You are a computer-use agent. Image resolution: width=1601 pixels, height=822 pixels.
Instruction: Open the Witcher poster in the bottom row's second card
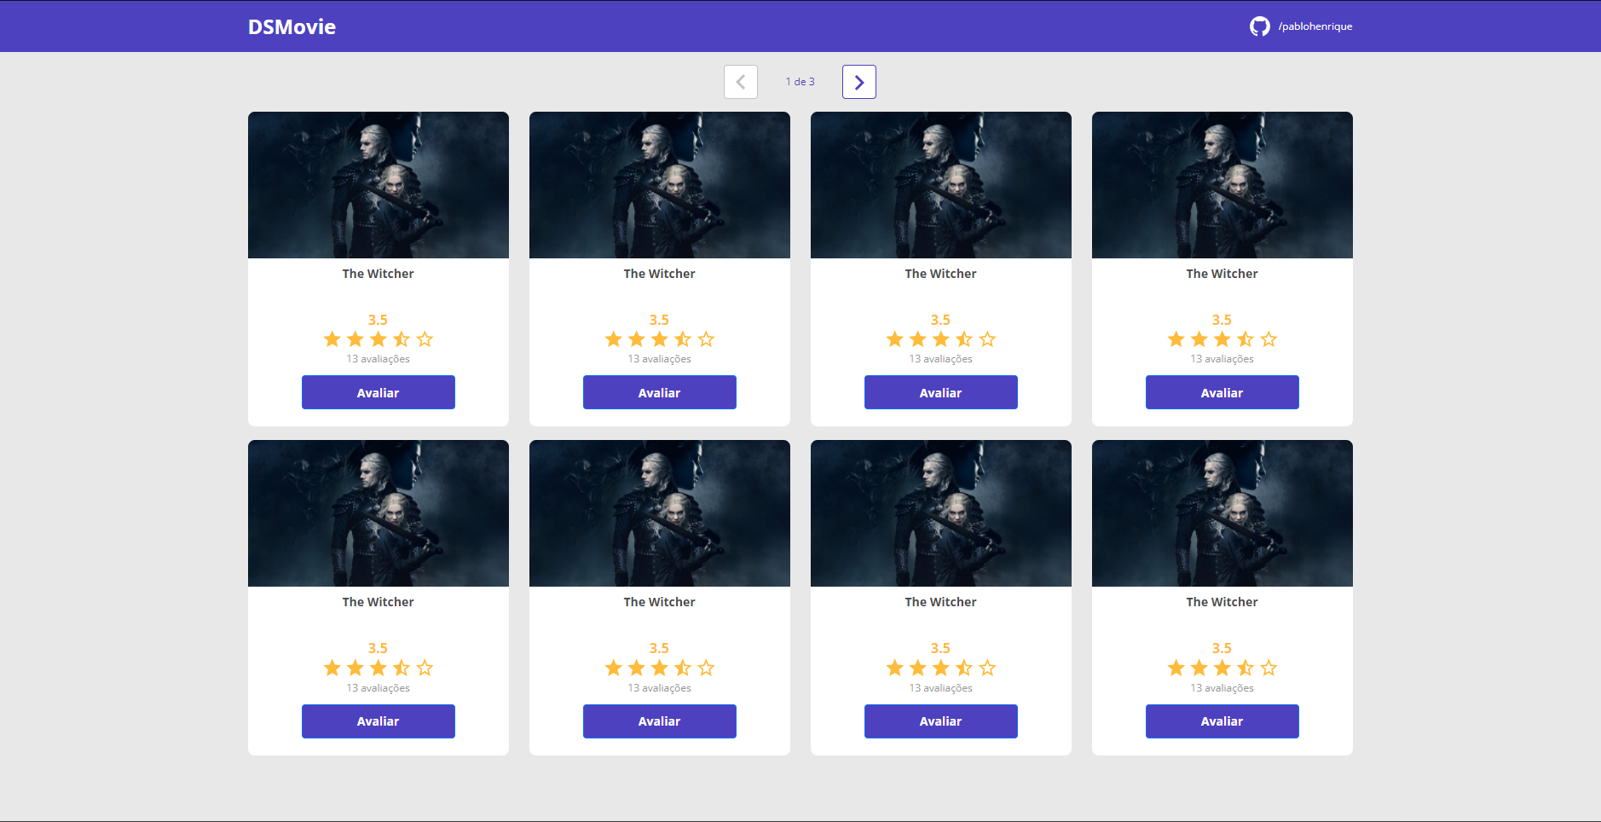coord(659,513)
